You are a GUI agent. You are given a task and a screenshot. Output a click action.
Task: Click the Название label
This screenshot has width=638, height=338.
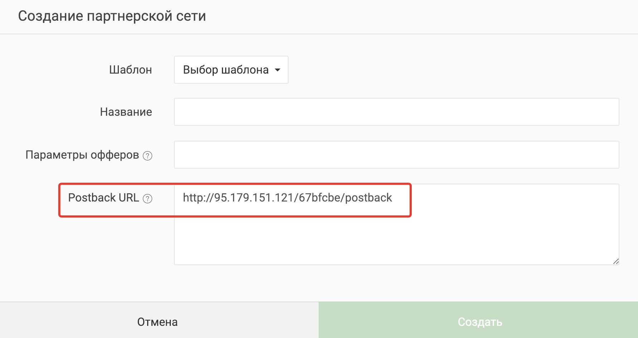126,112
